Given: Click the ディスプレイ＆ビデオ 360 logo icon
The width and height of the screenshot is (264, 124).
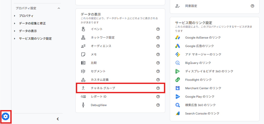Looking at the screenshot, I should [178, 71].
